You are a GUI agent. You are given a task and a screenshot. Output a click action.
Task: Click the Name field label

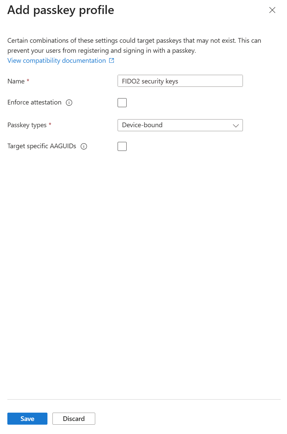pos(16,81)
